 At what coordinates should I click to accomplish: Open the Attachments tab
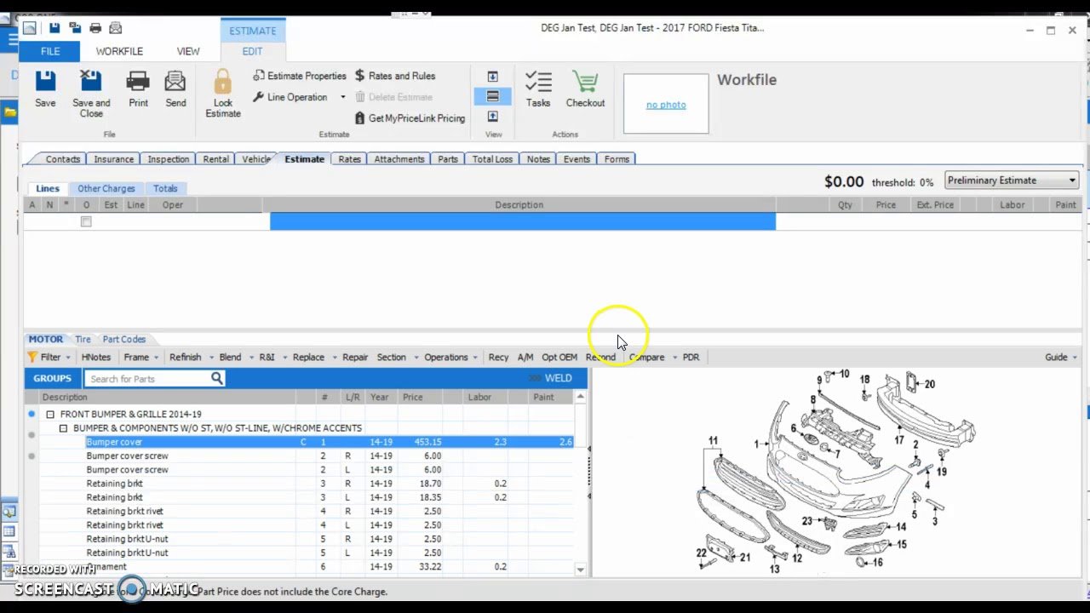coord(399,159)
